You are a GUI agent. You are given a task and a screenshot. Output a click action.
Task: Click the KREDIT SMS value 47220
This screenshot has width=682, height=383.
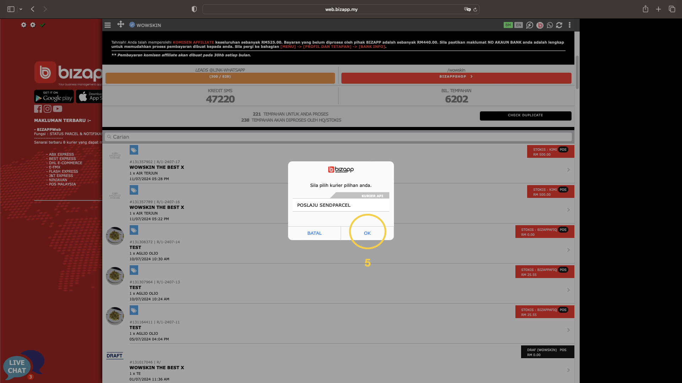click(x=220, y=99)
